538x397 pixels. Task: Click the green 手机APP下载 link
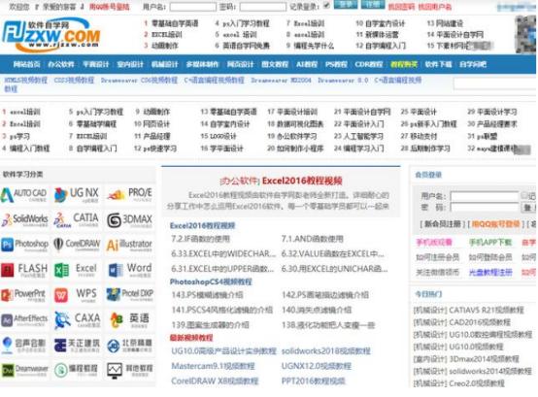point(490,242)
